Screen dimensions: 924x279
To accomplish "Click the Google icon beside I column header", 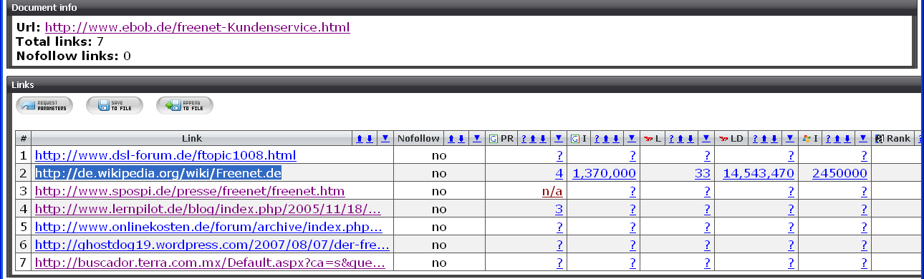I will coord(575,138).
